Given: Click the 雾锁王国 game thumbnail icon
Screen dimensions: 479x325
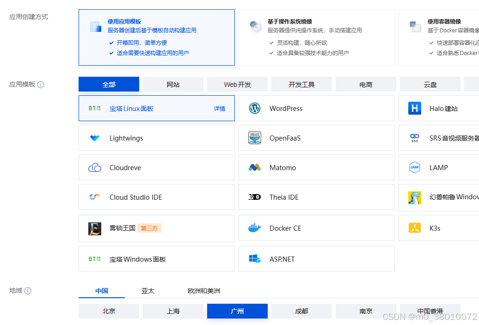Looking at the screenshot, I should (95, 229).
